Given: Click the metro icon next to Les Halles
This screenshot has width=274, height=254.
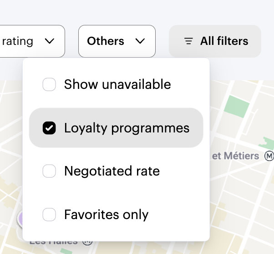Looking at the screenshot, I should click(x=87, y=242).
